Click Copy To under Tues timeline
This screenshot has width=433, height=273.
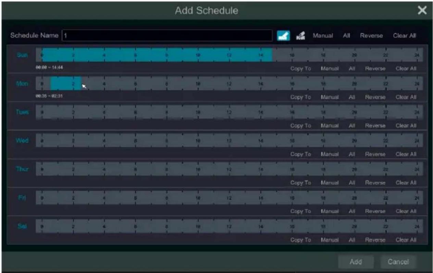coord(300,126)
